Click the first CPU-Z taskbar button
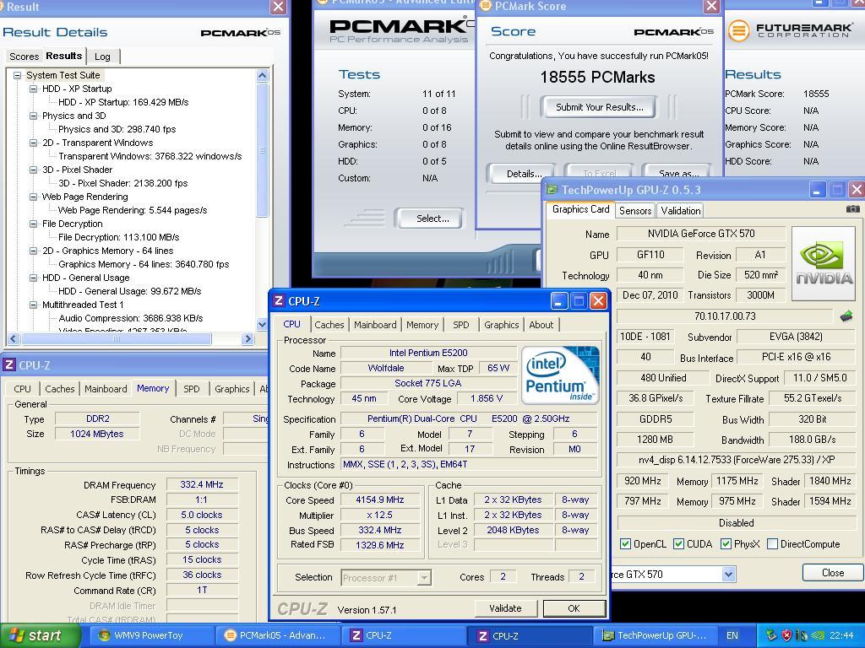The image size is (865, 648). pyautogui.click(x=405, y=635)
